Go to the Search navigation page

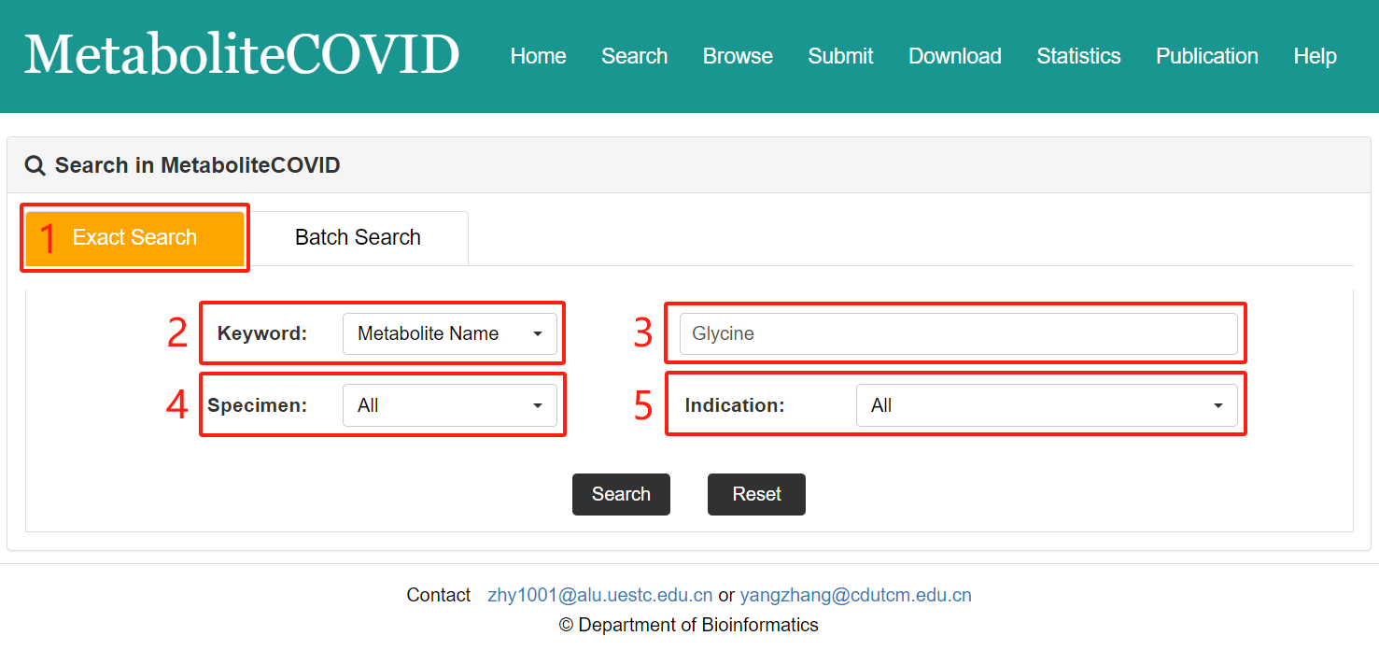click(x=634, y=56)
